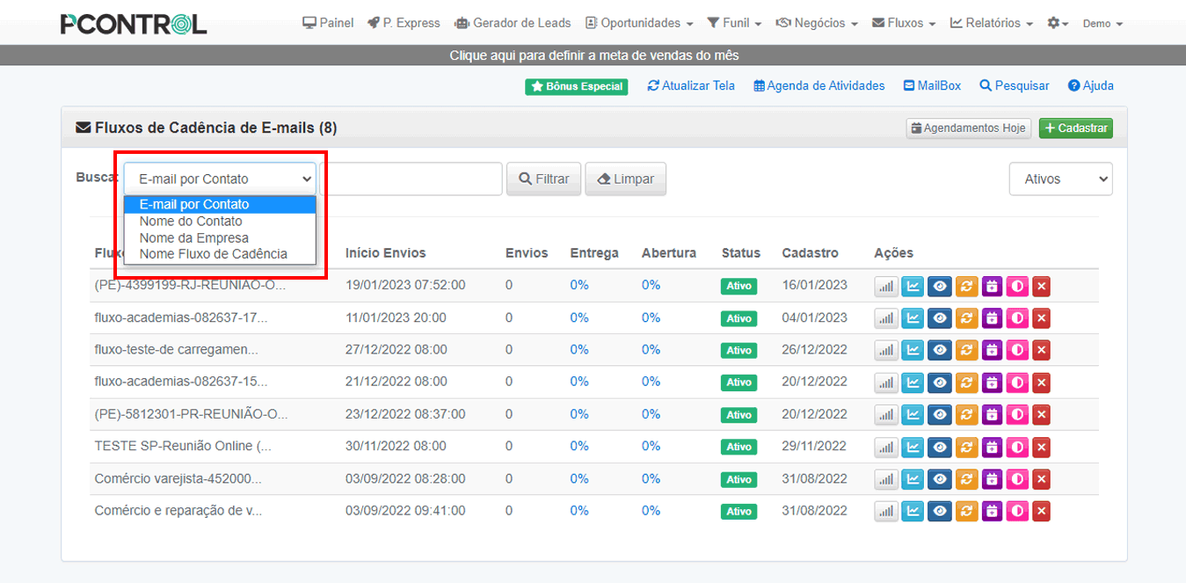
Task: Open the MailBox link
Action: tap(932, 86)
